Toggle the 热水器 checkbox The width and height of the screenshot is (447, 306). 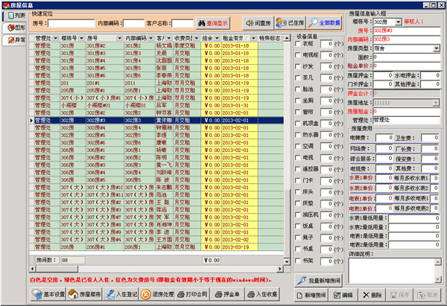click(x=297, y=135)
